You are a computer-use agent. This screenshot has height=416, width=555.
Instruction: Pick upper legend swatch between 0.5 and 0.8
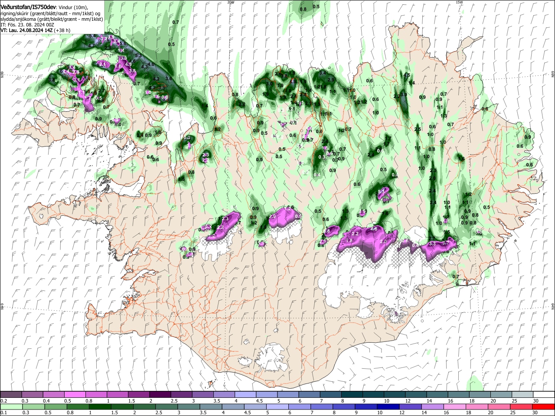click(x=75, y=395)
